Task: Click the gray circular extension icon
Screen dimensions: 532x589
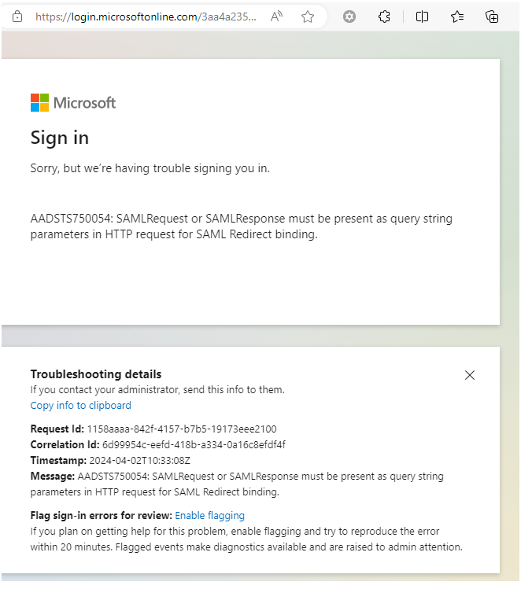Action: [349, 17]
